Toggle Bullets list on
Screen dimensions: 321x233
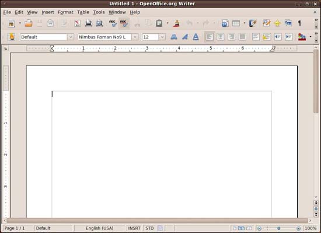pyautogui.click(x=267, y=37)
